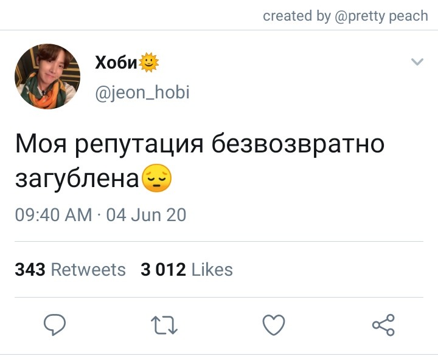View the 343 Retweets list
Viewport: 438px width, 362px height.
[x=70, y=270]
